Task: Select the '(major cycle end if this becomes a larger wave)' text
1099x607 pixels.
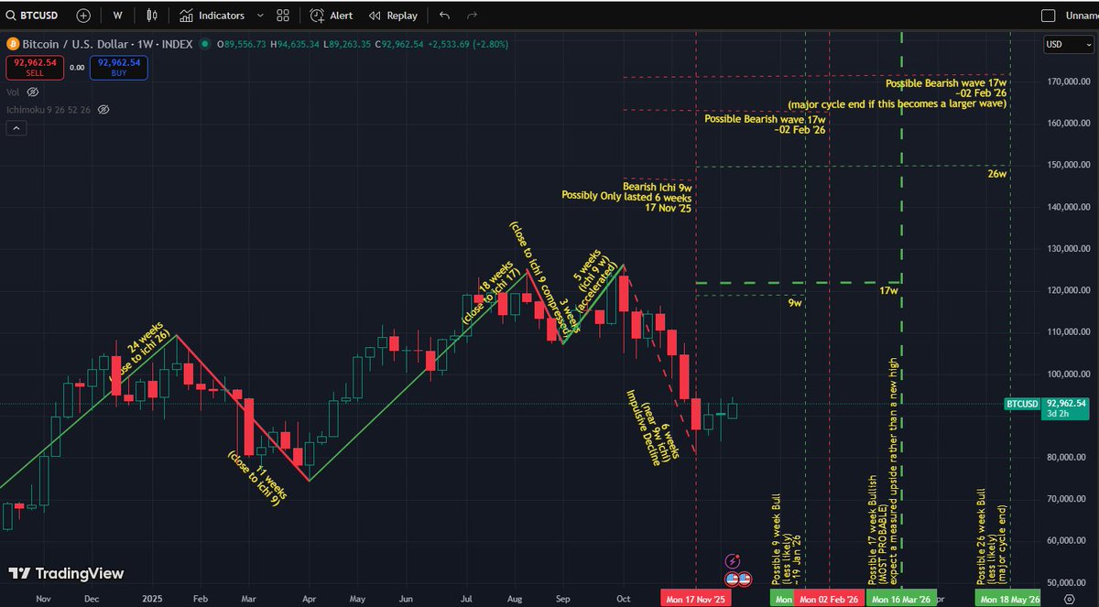Action: [897, 103]
